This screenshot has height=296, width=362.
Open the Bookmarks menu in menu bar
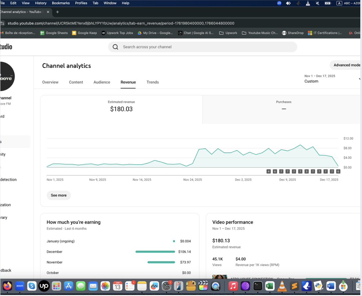[x=60, y=3]
